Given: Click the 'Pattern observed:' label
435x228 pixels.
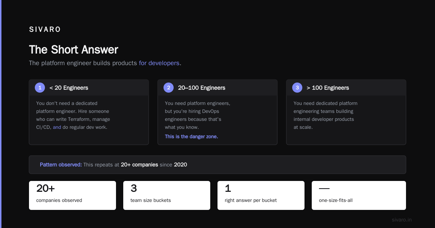Looking at the screenshot, I should point(61,165).
